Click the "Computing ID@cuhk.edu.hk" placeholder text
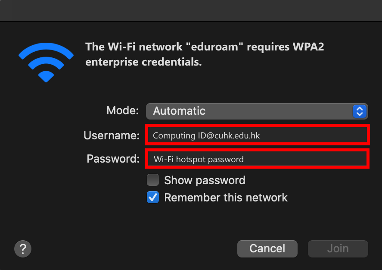This screenshot has height=270, width=382. coord(206,135)
